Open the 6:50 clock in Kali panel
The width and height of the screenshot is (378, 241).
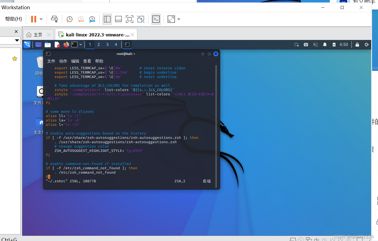point(344,45)
